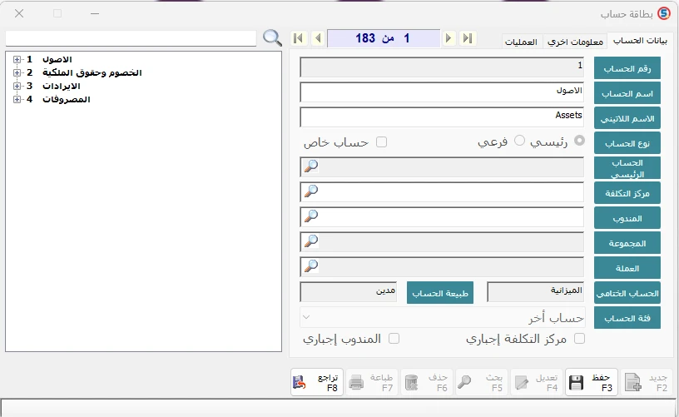Click the account number field
This screenshot has width=679, height=417.
[442, 67]
